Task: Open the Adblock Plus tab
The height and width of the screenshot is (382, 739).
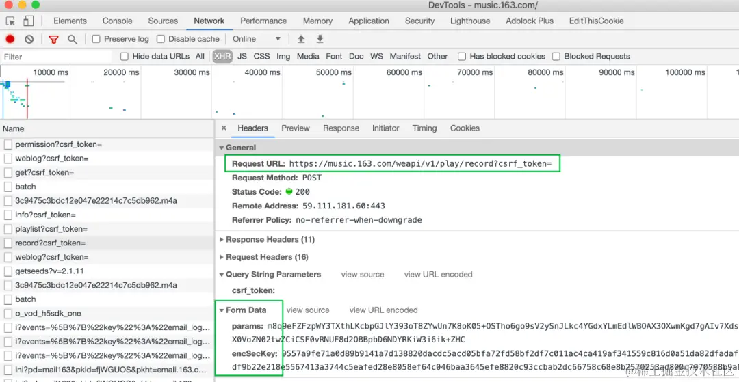Action: pyautogui.click(x=530, y=21)
